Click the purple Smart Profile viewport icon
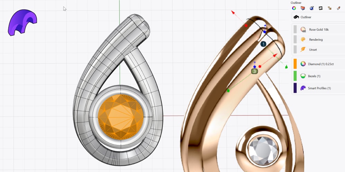345x172 pixels. (22, 23)
